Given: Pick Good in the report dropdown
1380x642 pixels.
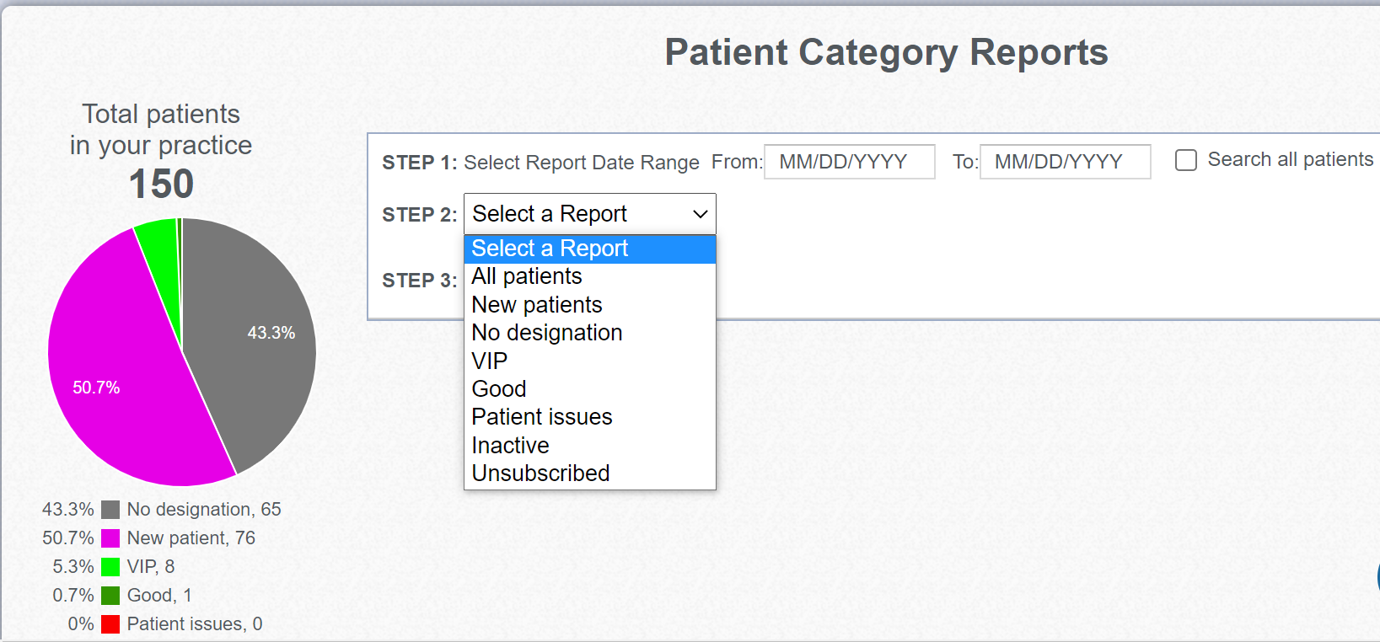Looking at the screenshot, I should click(x=590, y=389).
